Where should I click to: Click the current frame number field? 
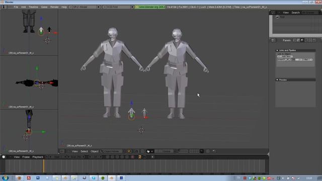coord(95,157)
